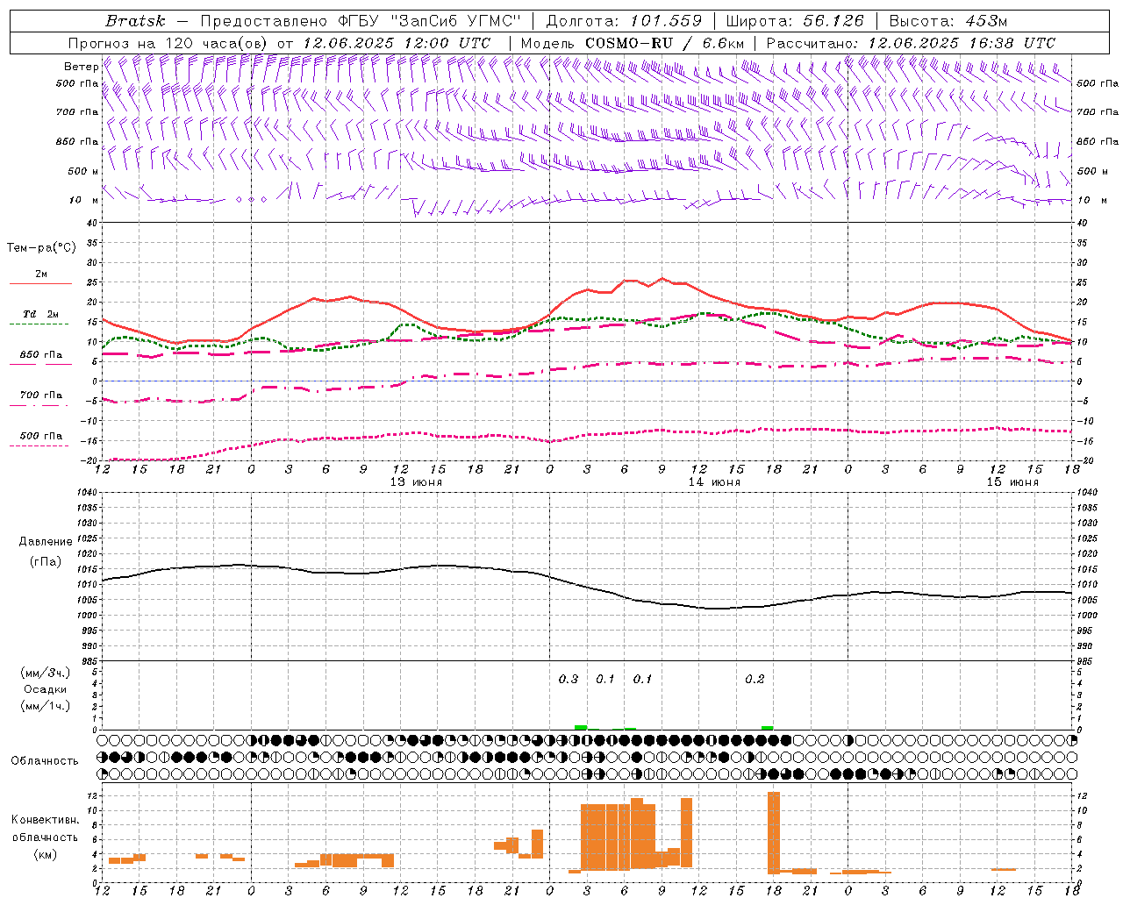The height and width of the screenshot is (898, 1123).
Task: Click 'Прогноз на 120 часа(ов)' forecast text
Action: pyautogui.click(x=168, y=43)
